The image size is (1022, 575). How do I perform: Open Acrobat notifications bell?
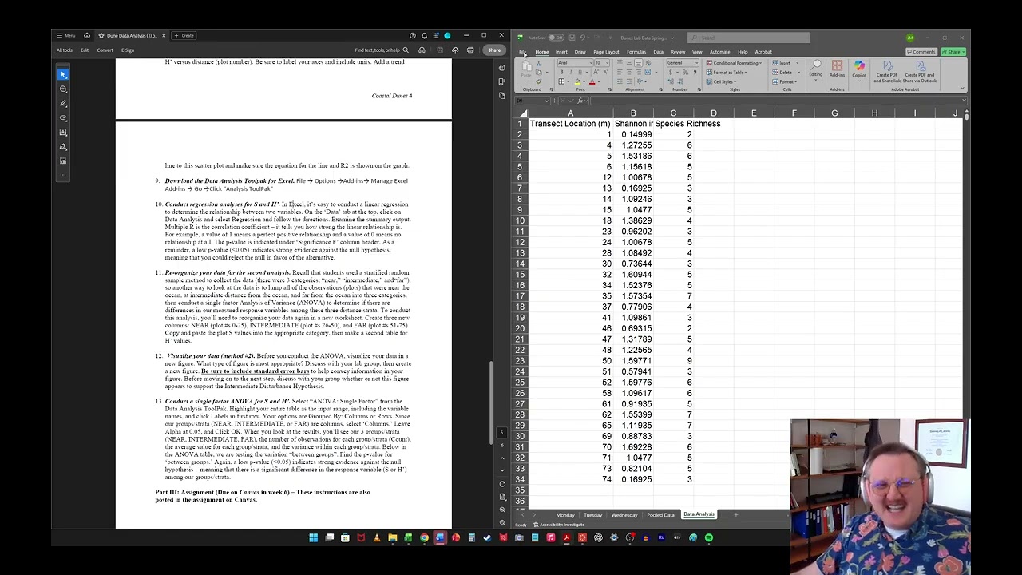point(424,35)
